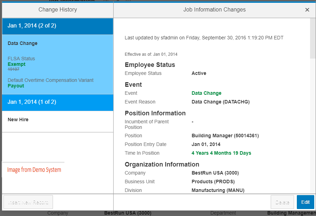The height and width of the screenshot is (216, 316).
Task: Click the Default Overtime Compensation Variant label
Action: point(51,80)
